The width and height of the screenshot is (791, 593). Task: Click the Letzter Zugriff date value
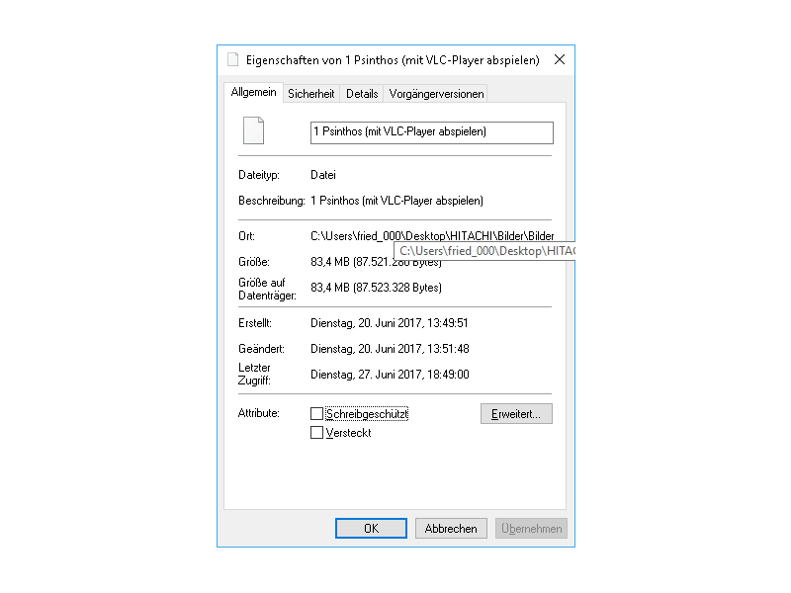click(390, 375)
